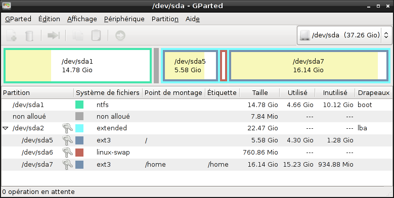Click the 'lba' flag of /dev/sda2
Viewport: 394px width, 198px height.
[362, 128]
